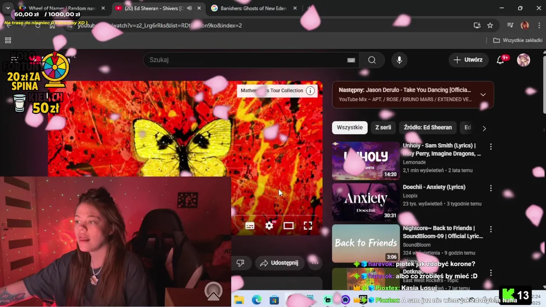Screen dimensions: 546x307
Task: Switch to the Wheel of Names tab
Action: pos(62,8)
